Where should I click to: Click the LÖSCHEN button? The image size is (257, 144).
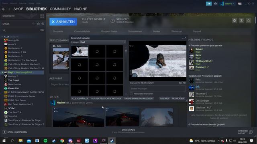(x=165, y=99)
